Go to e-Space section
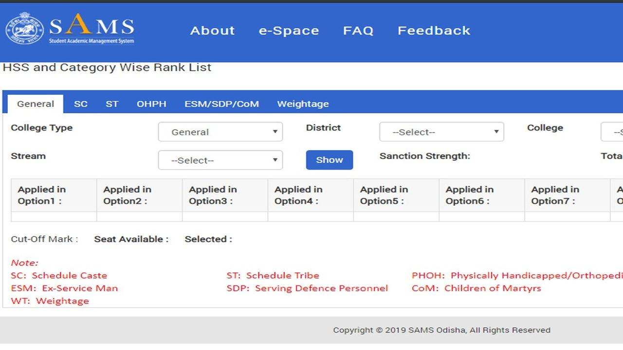This screenshot has width=623, height=350. pos(289,31)
